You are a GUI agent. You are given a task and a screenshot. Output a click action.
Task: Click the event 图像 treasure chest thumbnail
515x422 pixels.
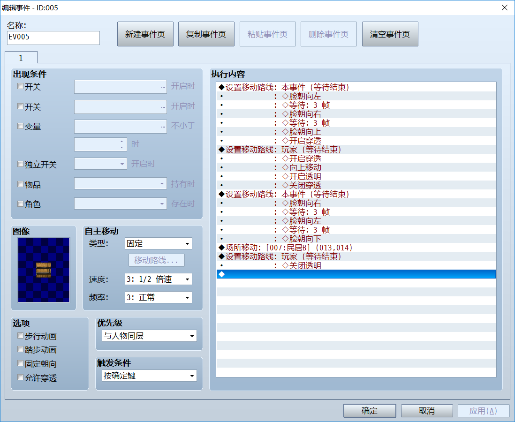44,270
